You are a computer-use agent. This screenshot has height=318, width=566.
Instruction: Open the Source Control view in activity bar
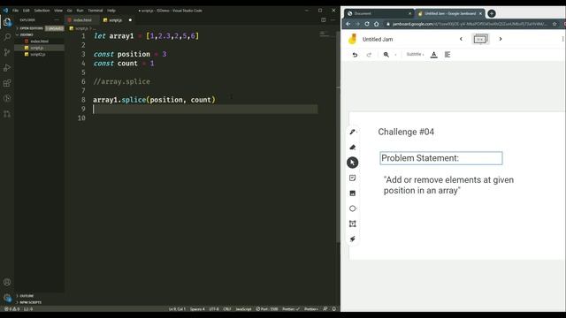point(7,52)
